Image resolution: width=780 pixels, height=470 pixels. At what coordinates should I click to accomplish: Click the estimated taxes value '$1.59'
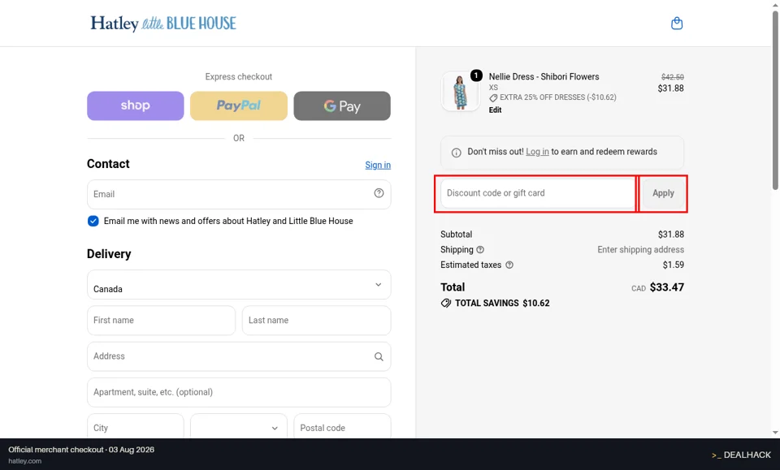tap(673, 265)
